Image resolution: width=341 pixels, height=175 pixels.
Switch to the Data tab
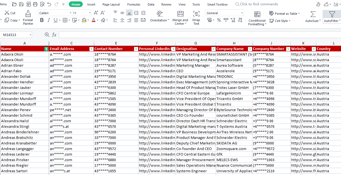151,4
